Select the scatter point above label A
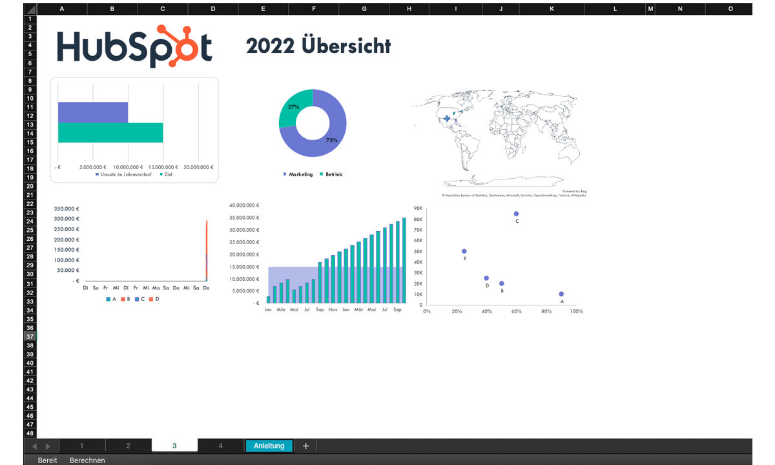Screen dimensions: 775x465 click(561, 294)
